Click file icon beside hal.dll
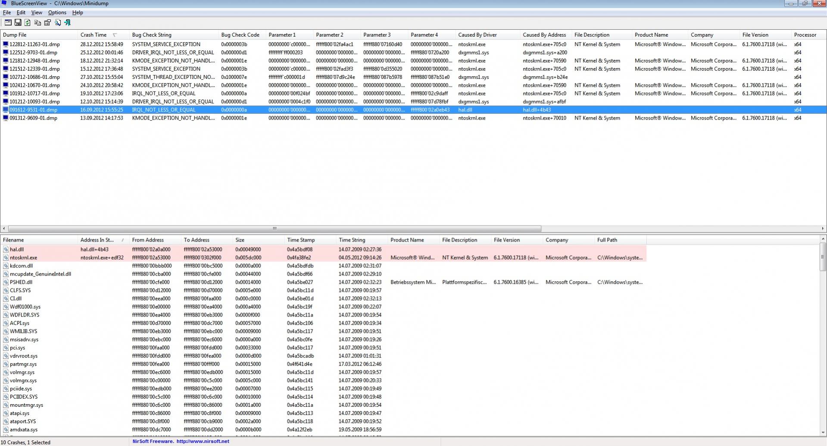The width and height of the screenshot is (827, 446). [6, 249]
